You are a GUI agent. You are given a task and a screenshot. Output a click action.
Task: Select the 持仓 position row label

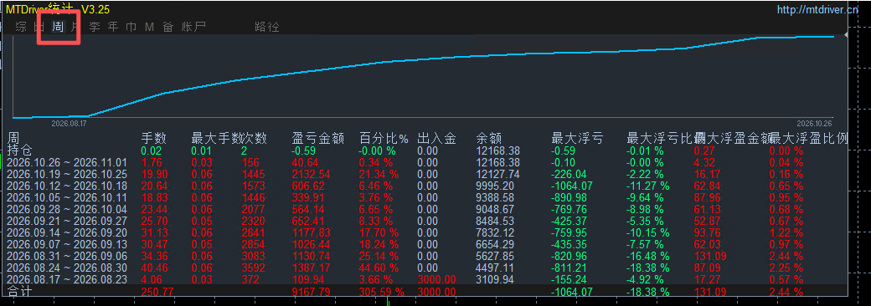click(20, 150)
